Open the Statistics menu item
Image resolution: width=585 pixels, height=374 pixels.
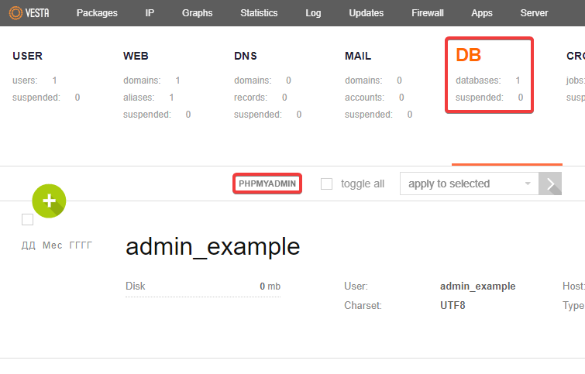259,13
